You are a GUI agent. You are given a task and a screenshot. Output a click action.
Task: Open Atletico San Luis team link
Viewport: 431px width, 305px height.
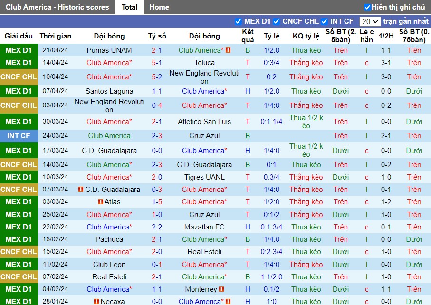tap(204, 122)
